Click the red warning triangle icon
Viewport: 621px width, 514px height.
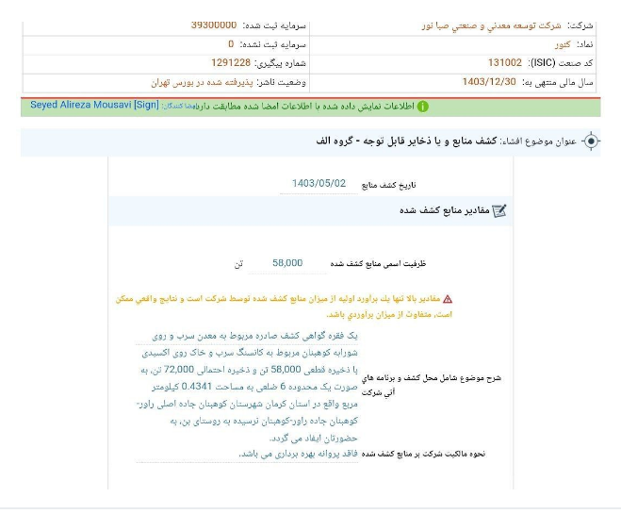(x=447, y=298)
